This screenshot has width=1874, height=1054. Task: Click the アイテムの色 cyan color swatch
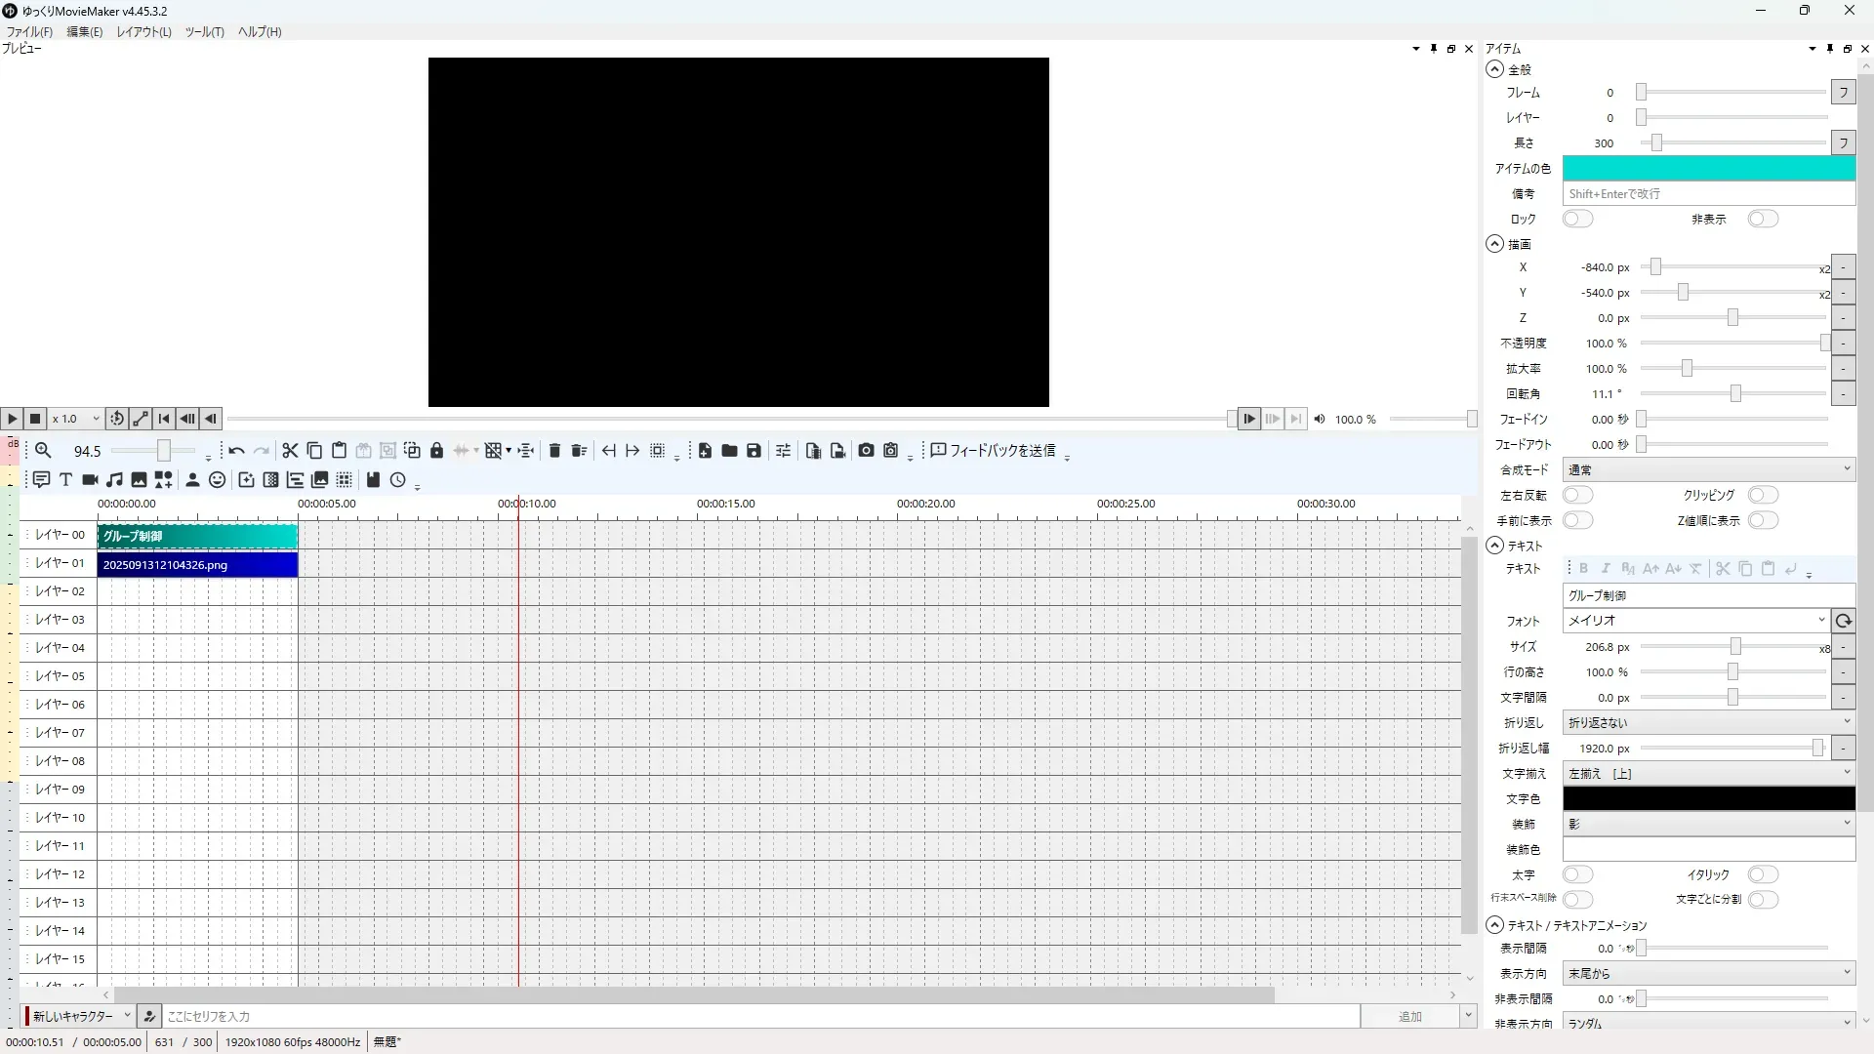(x=1708, y=169)
